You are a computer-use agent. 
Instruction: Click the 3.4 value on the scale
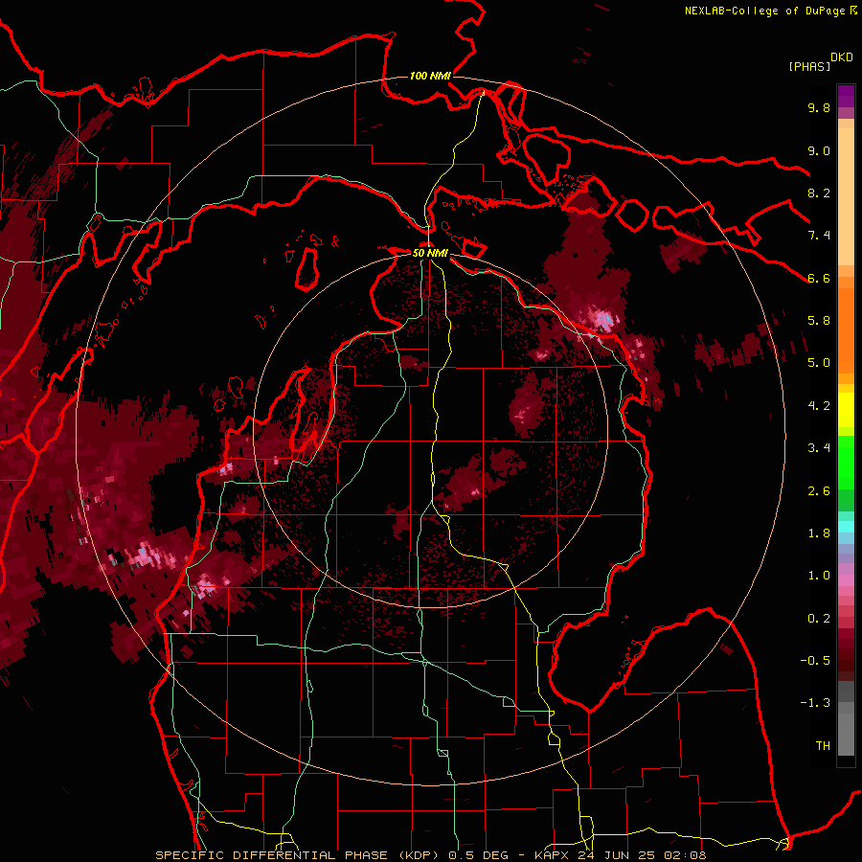point(819,448)
